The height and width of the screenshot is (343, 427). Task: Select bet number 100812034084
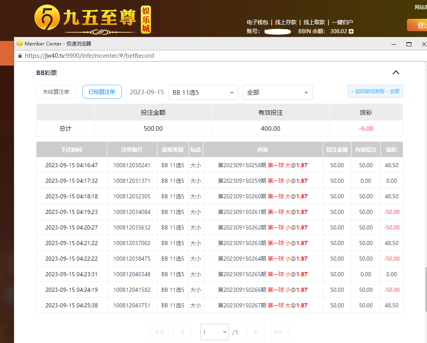[x=132, y=212]
